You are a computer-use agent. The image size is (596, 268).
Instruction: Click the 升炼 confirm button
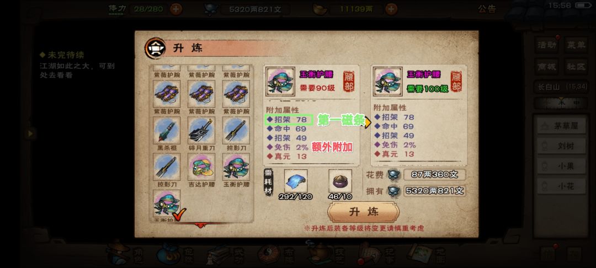tap(363, 212)
